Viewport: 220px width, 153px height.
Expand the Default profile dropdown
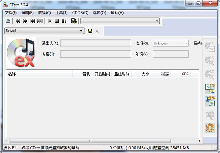tap(81, 31)
